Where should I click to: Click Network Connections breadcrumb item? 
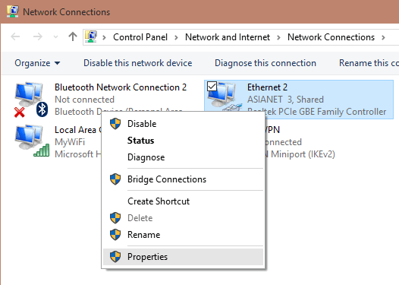point(331,37)
